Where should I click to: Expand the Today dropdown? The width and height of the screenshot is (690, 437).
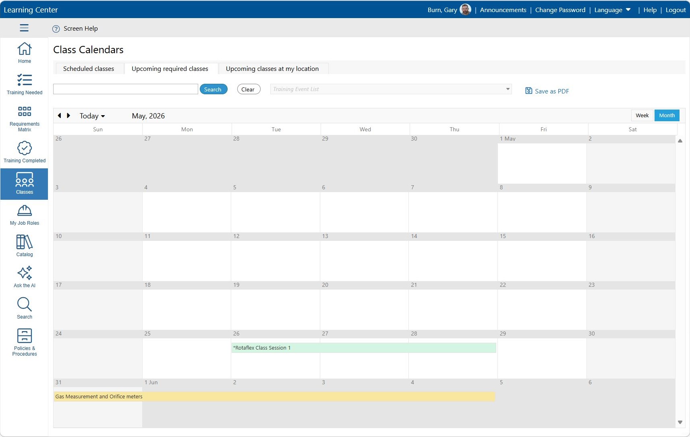pos(92,116)
